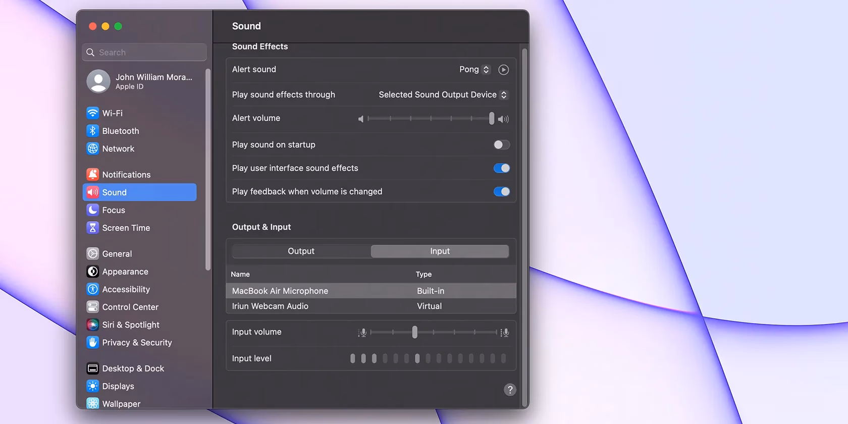Viewport: 848px width, 424px height.
Task: Click the low volume speaker icon for Alert volume
Action: pos(360,119)
